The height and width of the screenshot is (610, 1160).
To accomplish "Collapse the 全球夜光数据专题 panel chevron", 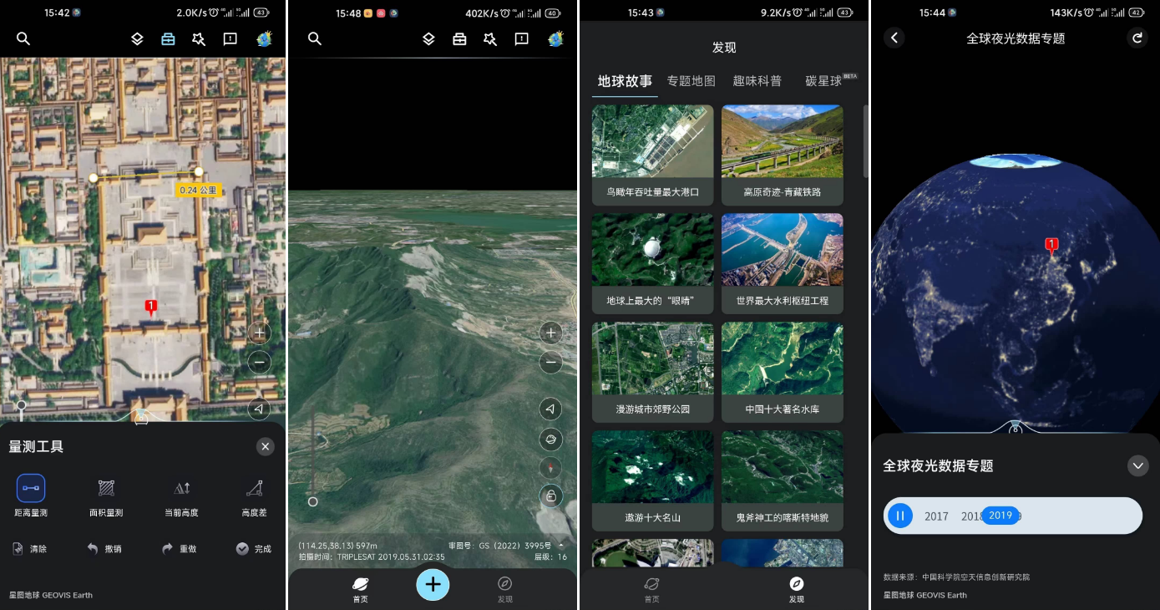I will click(1137, 465).
